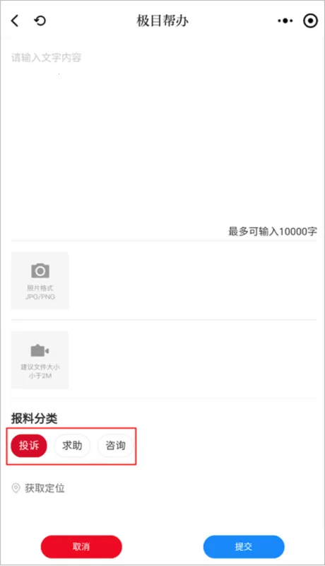Go back using the left arrow
Image resolution: width=325 pixels, height=566 pixels.
15,21
